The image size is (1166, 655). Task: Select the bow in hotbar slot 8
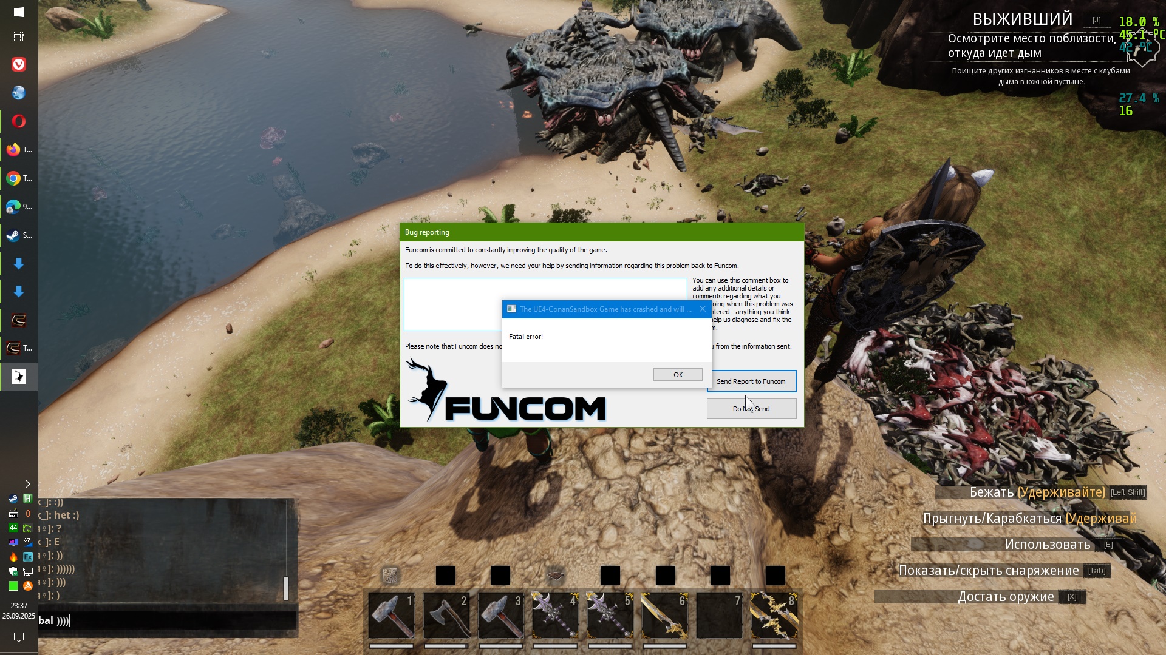pyautogui.click(x=774, y=616)
